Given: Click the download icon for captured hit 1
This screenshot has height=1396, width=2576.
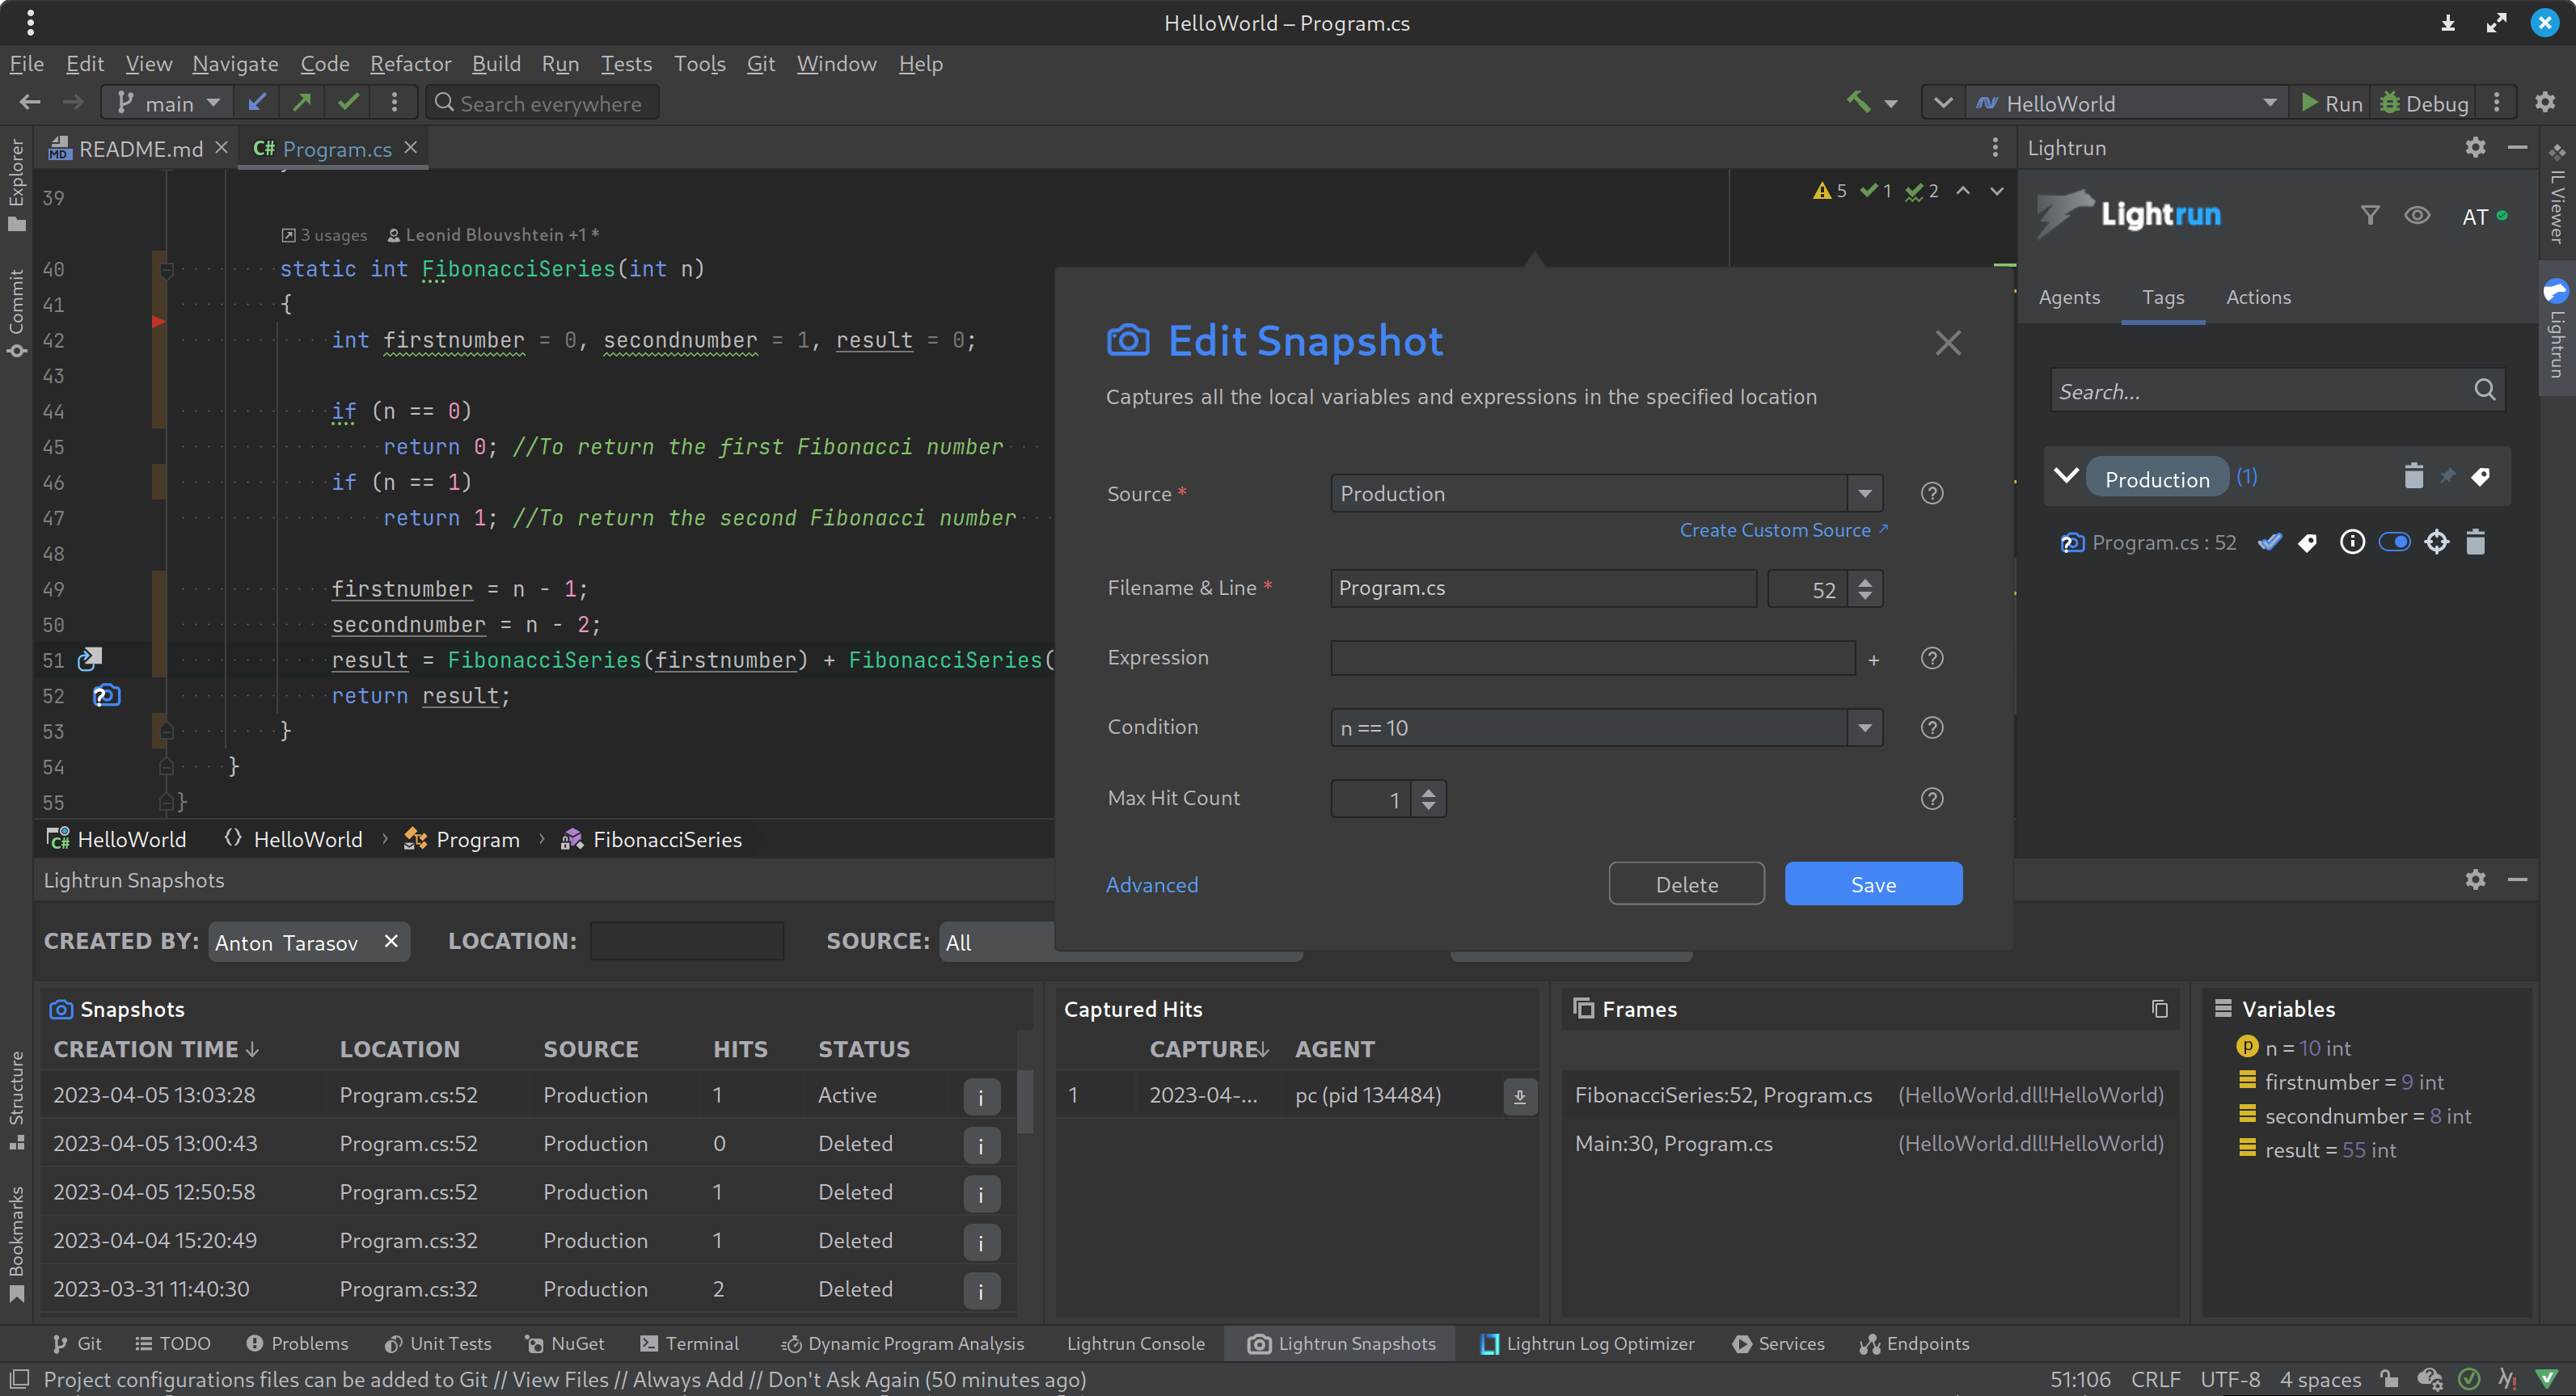Looking at the screenshot, I should (x=1519, y=1096).
